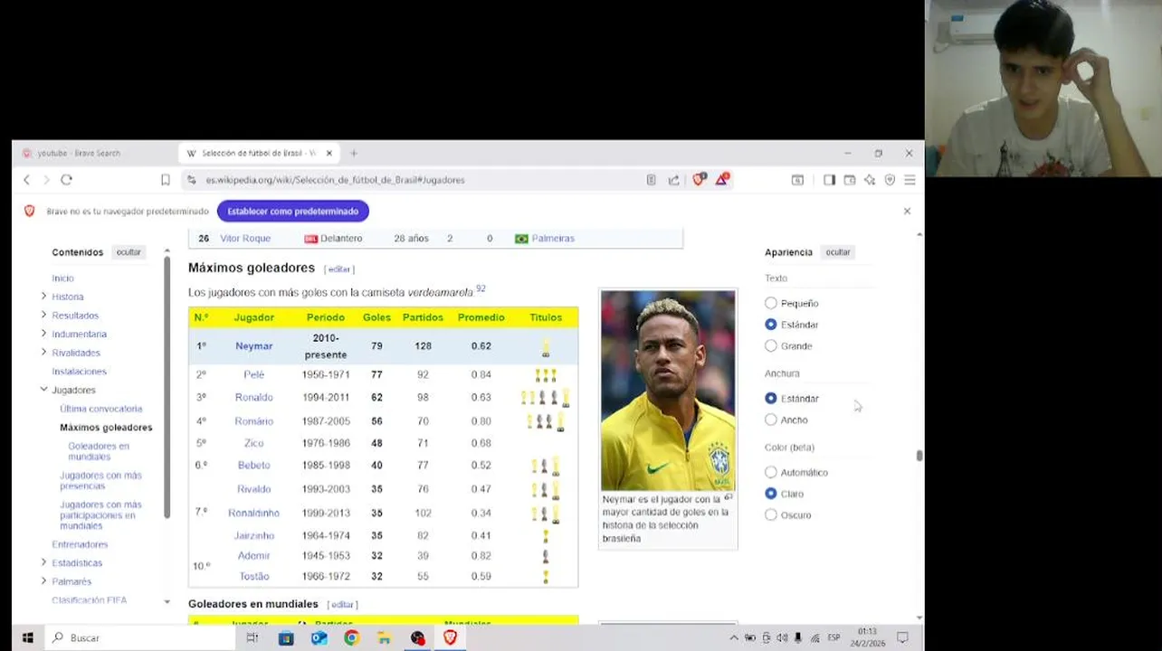The height and width of the screenshot is (651, 1162).
Task: Expand Resultados section in contents
Action: (43, 315)
